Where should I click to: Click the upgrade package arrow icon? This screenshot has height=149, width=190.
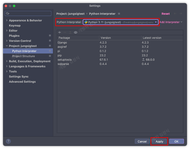click(70, 32)
